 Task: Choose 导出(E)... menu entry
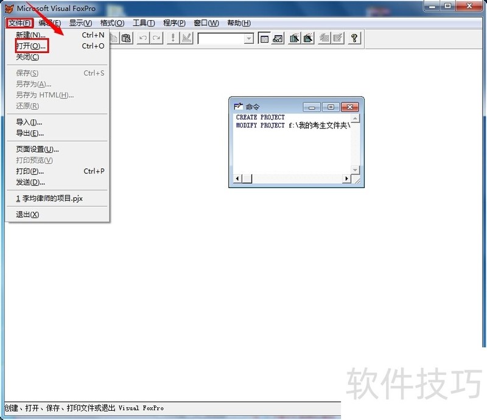point(57,133)
